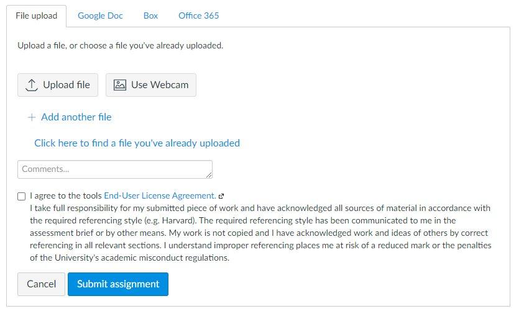Click the 'Upload a file, or choose' instruction text
The image size is (524, 319).
pyautogui.click(x=121, y=45)
